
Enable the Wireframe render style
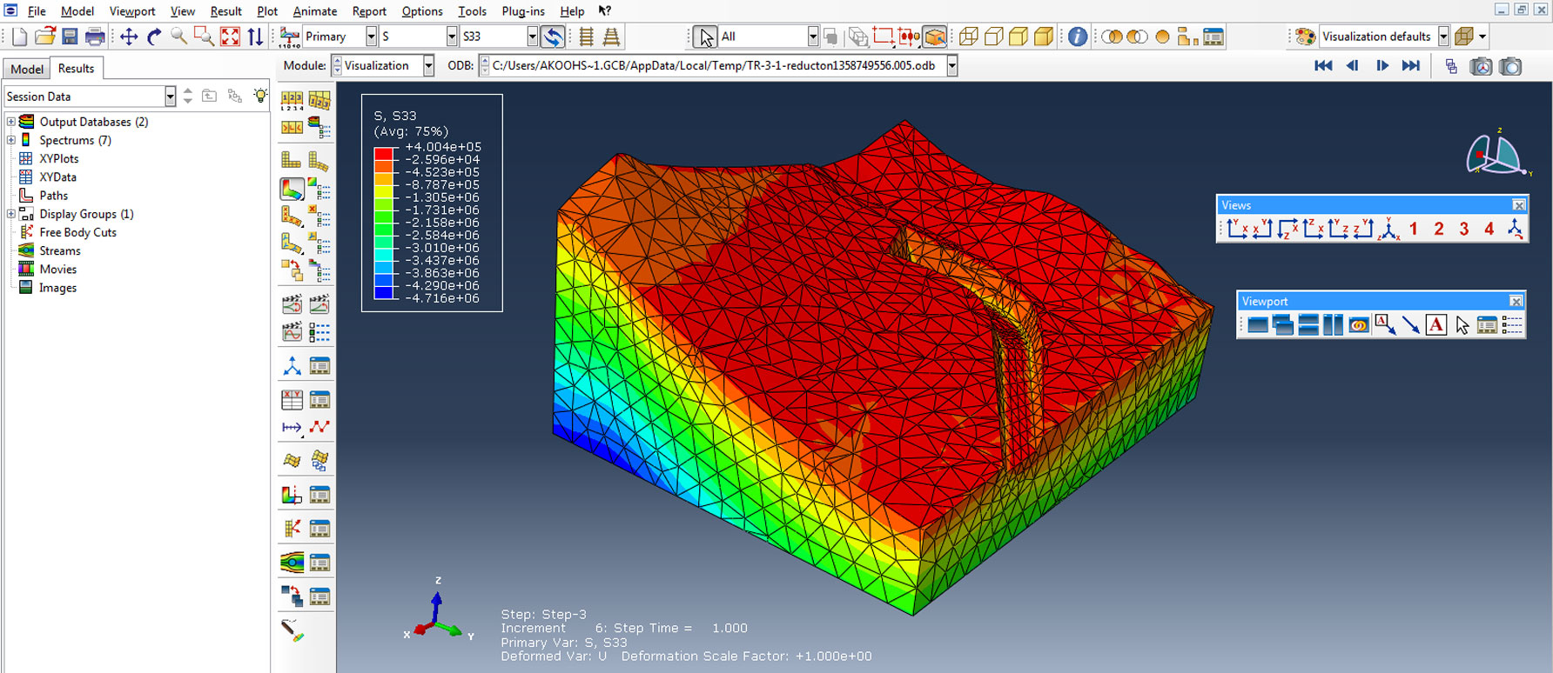(968, 37)
